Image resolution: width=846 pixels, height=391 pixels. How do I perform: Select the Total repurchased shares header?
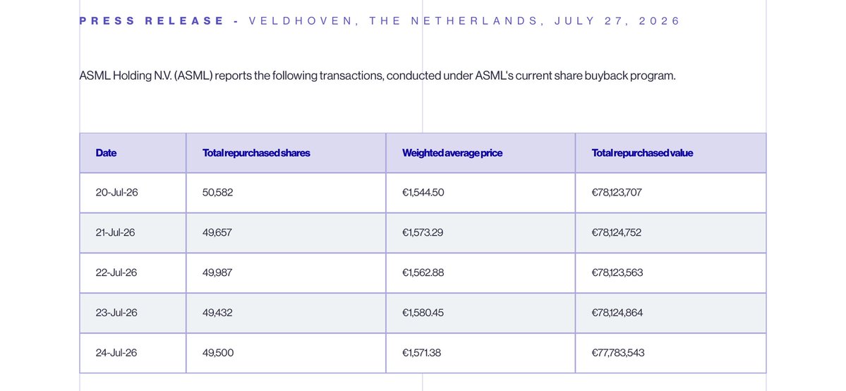coord(286,153)
